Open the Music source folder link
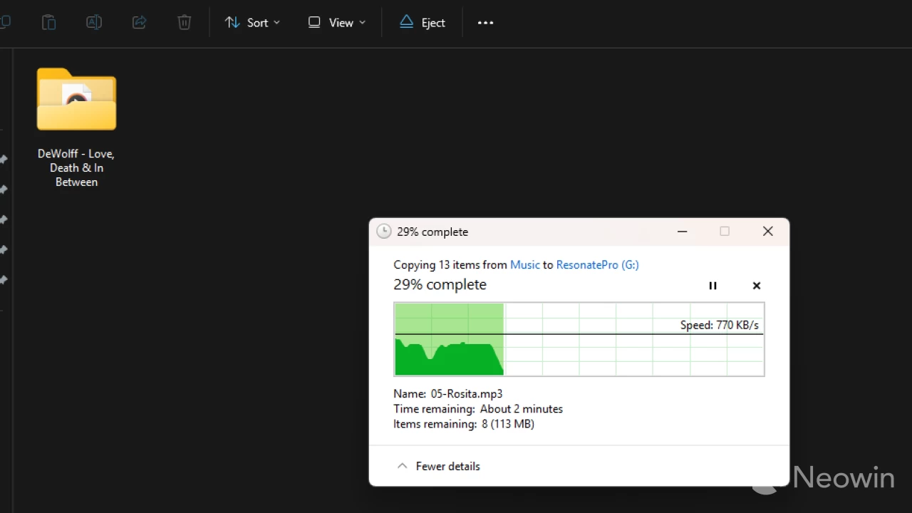Viewport: 912px width, 513px height. point(524,264)
